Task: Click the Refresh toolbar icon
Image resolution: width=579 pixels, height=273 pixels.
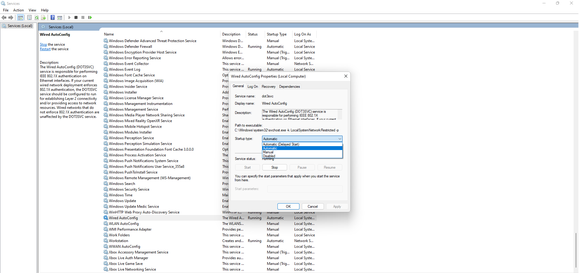Action: [36, 17]
